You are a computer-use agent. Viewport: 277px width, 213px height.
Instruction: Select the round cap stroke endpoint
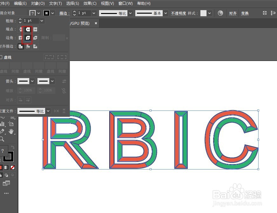(28, 29)
